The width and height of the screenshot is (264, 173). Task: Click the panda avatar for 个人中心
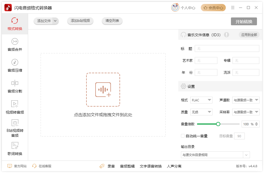[175, 7]
